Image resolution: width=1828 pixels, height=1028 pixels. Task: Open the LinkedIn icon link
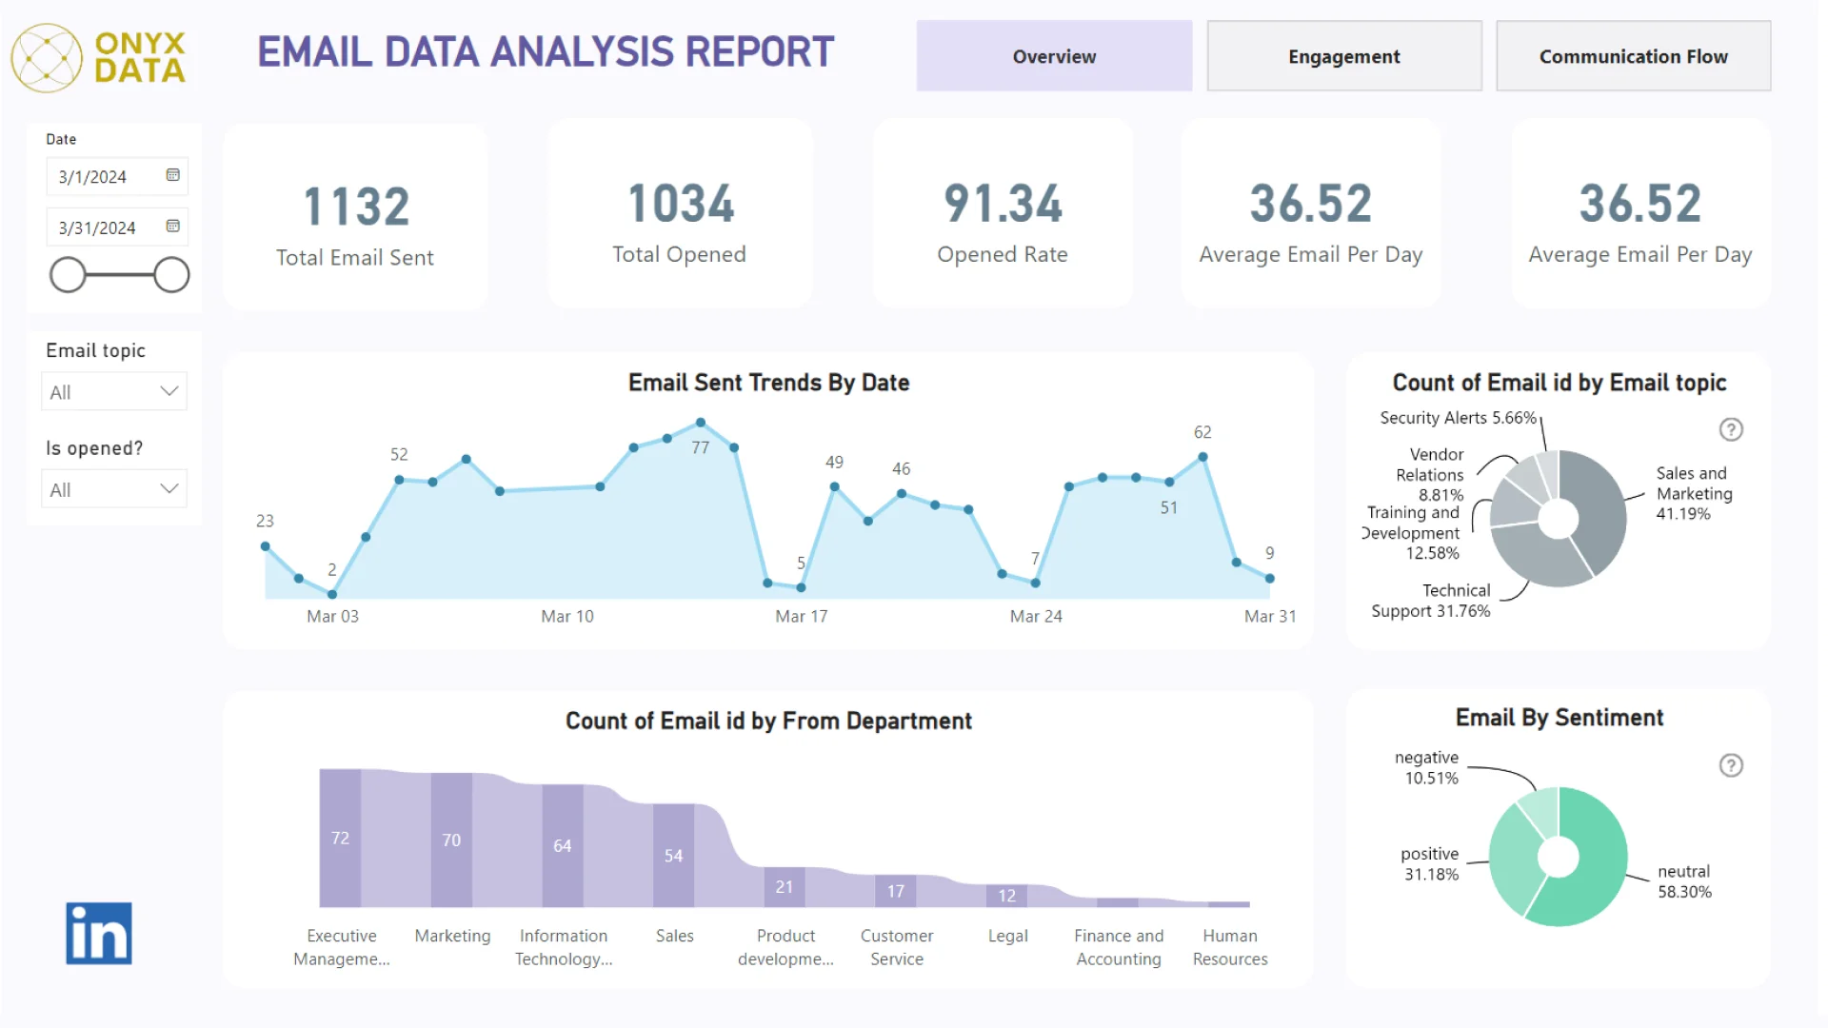coord(99,934)
